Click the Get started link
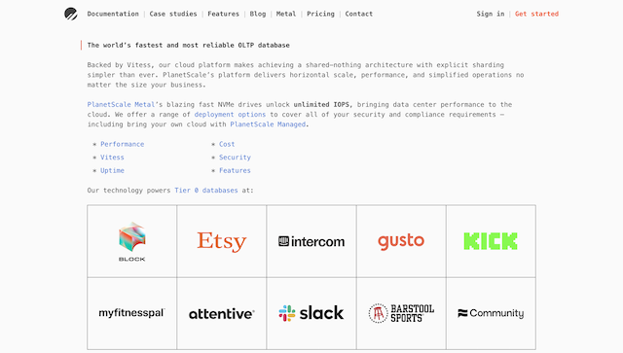The width and height of the screenshot is (623, 353). tap(536, 14)
